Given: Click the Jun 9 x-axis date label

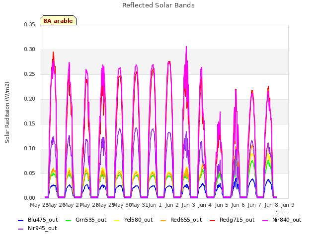Looking at the screenshot, I should [x=288, y=205].
